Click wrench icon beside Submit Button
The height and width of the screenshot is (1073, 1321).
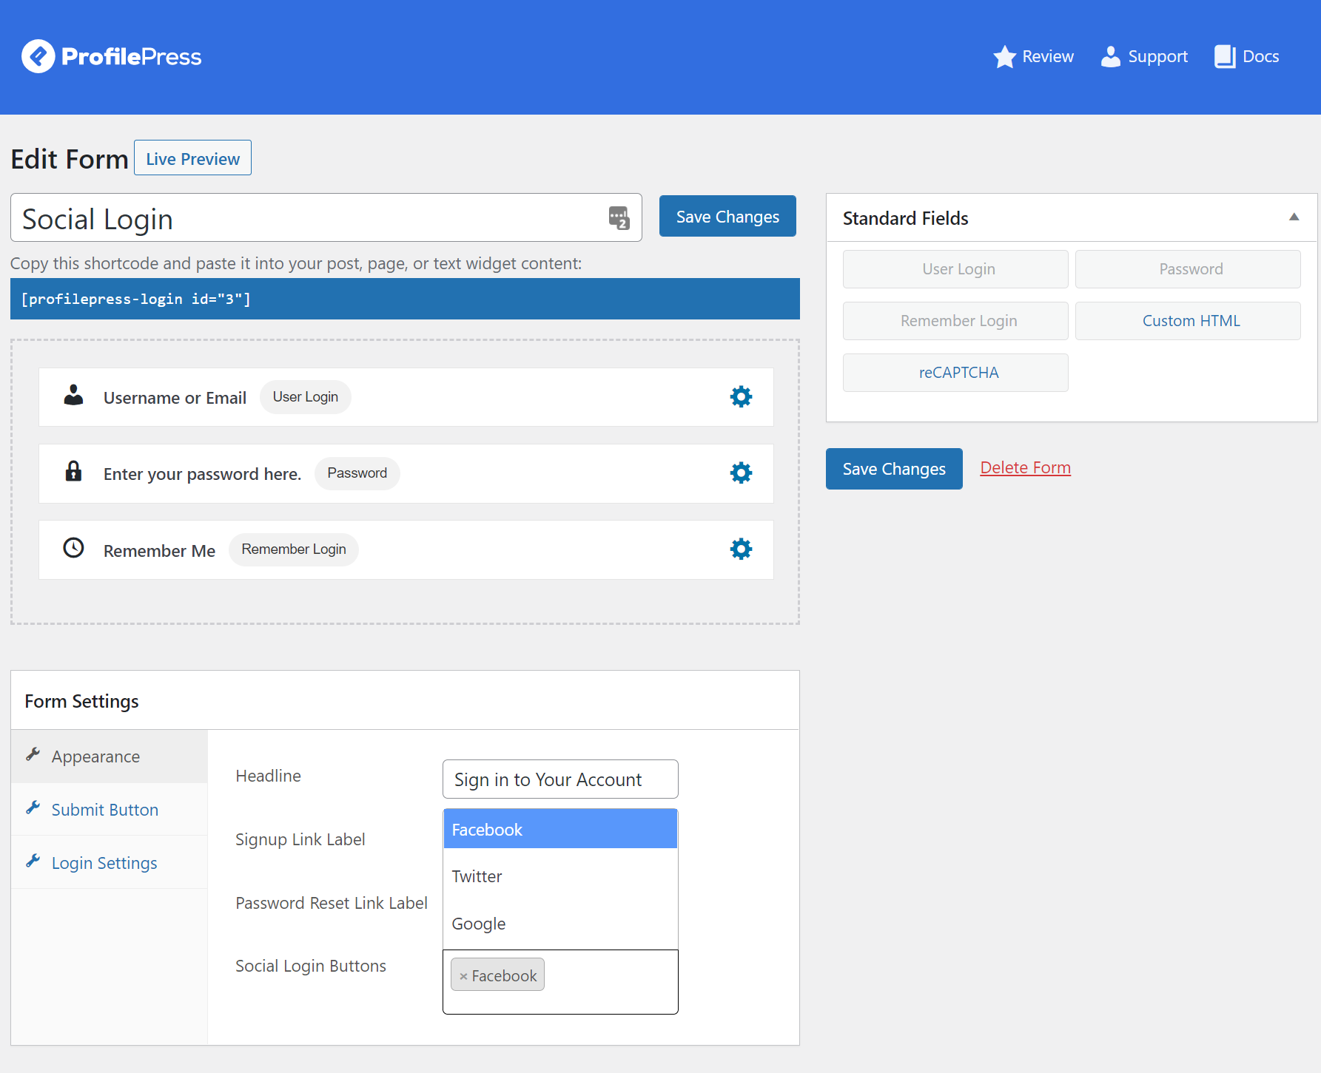(x=33, y=808)
